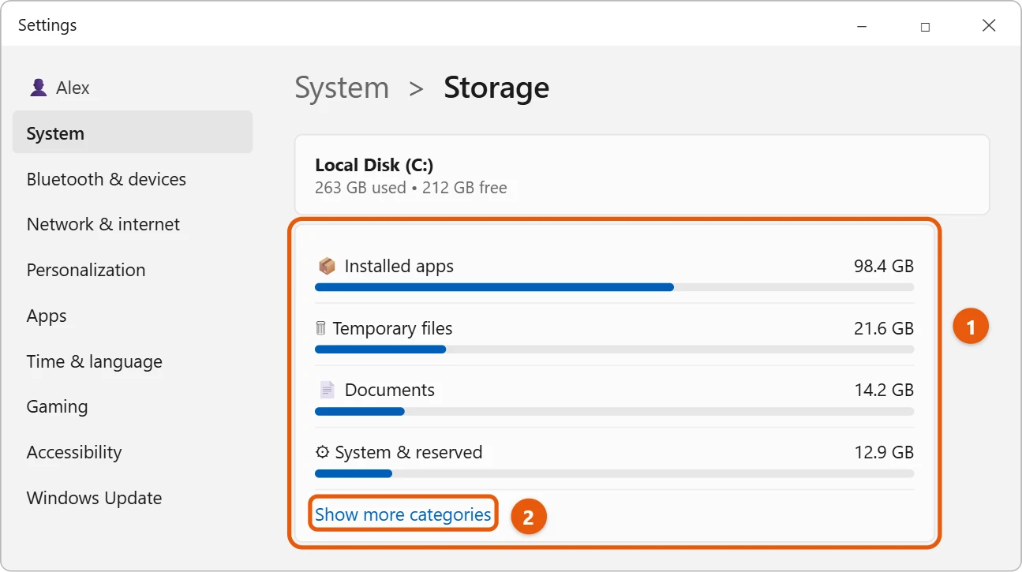
Task: Click the Temporary files trash icon
Action: tap(320, 328)
